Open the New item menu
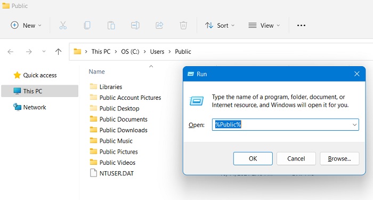 point(26,25)
